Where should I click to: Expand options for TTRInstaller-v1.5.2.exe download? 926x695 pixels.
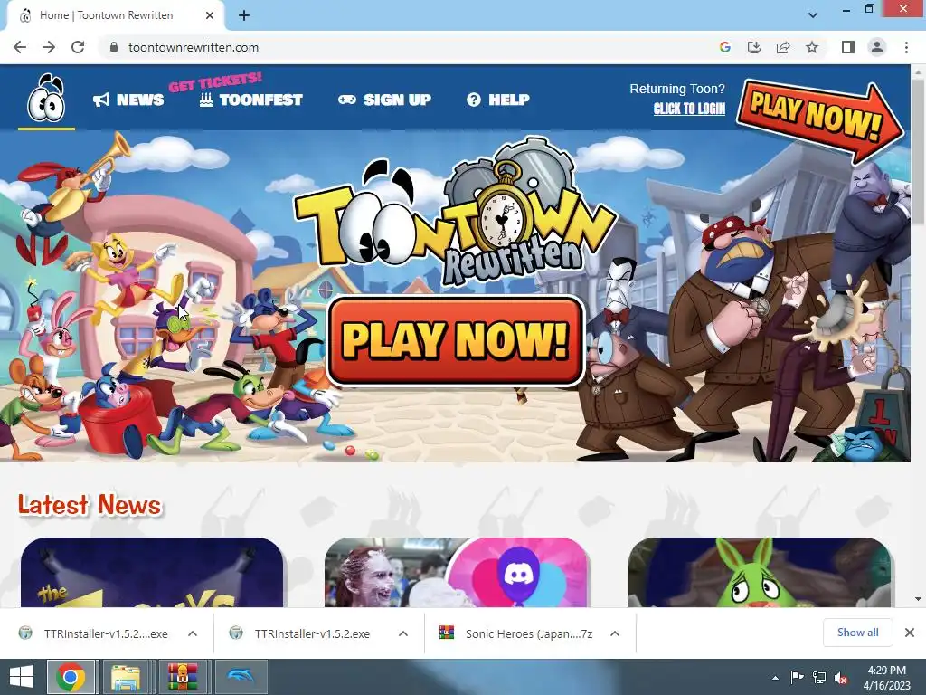pos(403,633)
